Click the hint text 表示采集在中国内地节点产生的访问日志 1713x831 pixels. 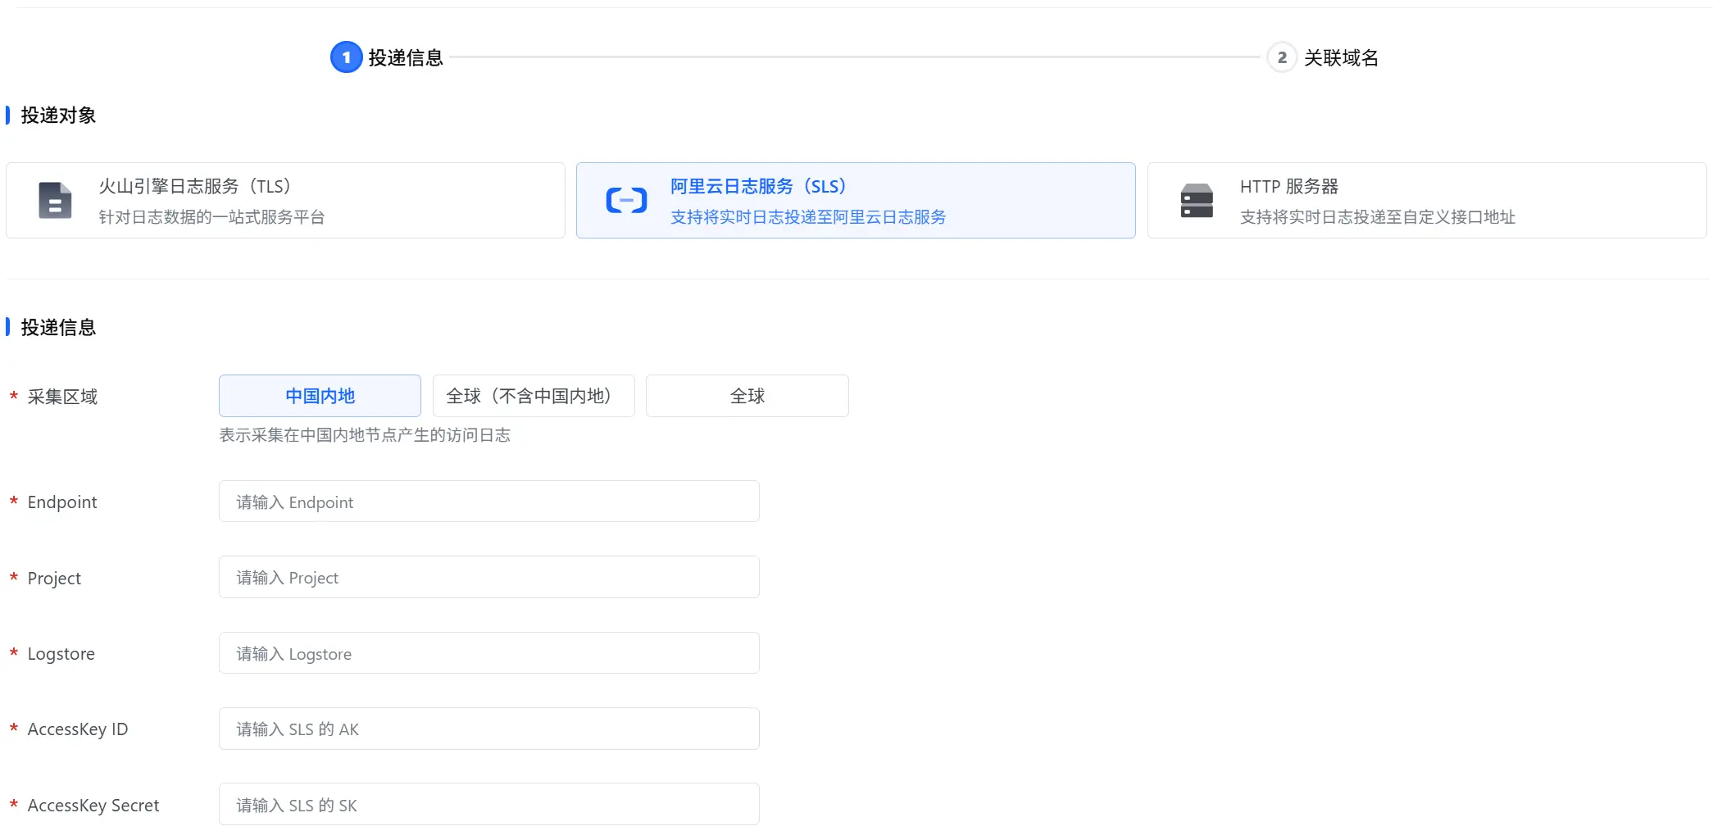click(365, 435)
